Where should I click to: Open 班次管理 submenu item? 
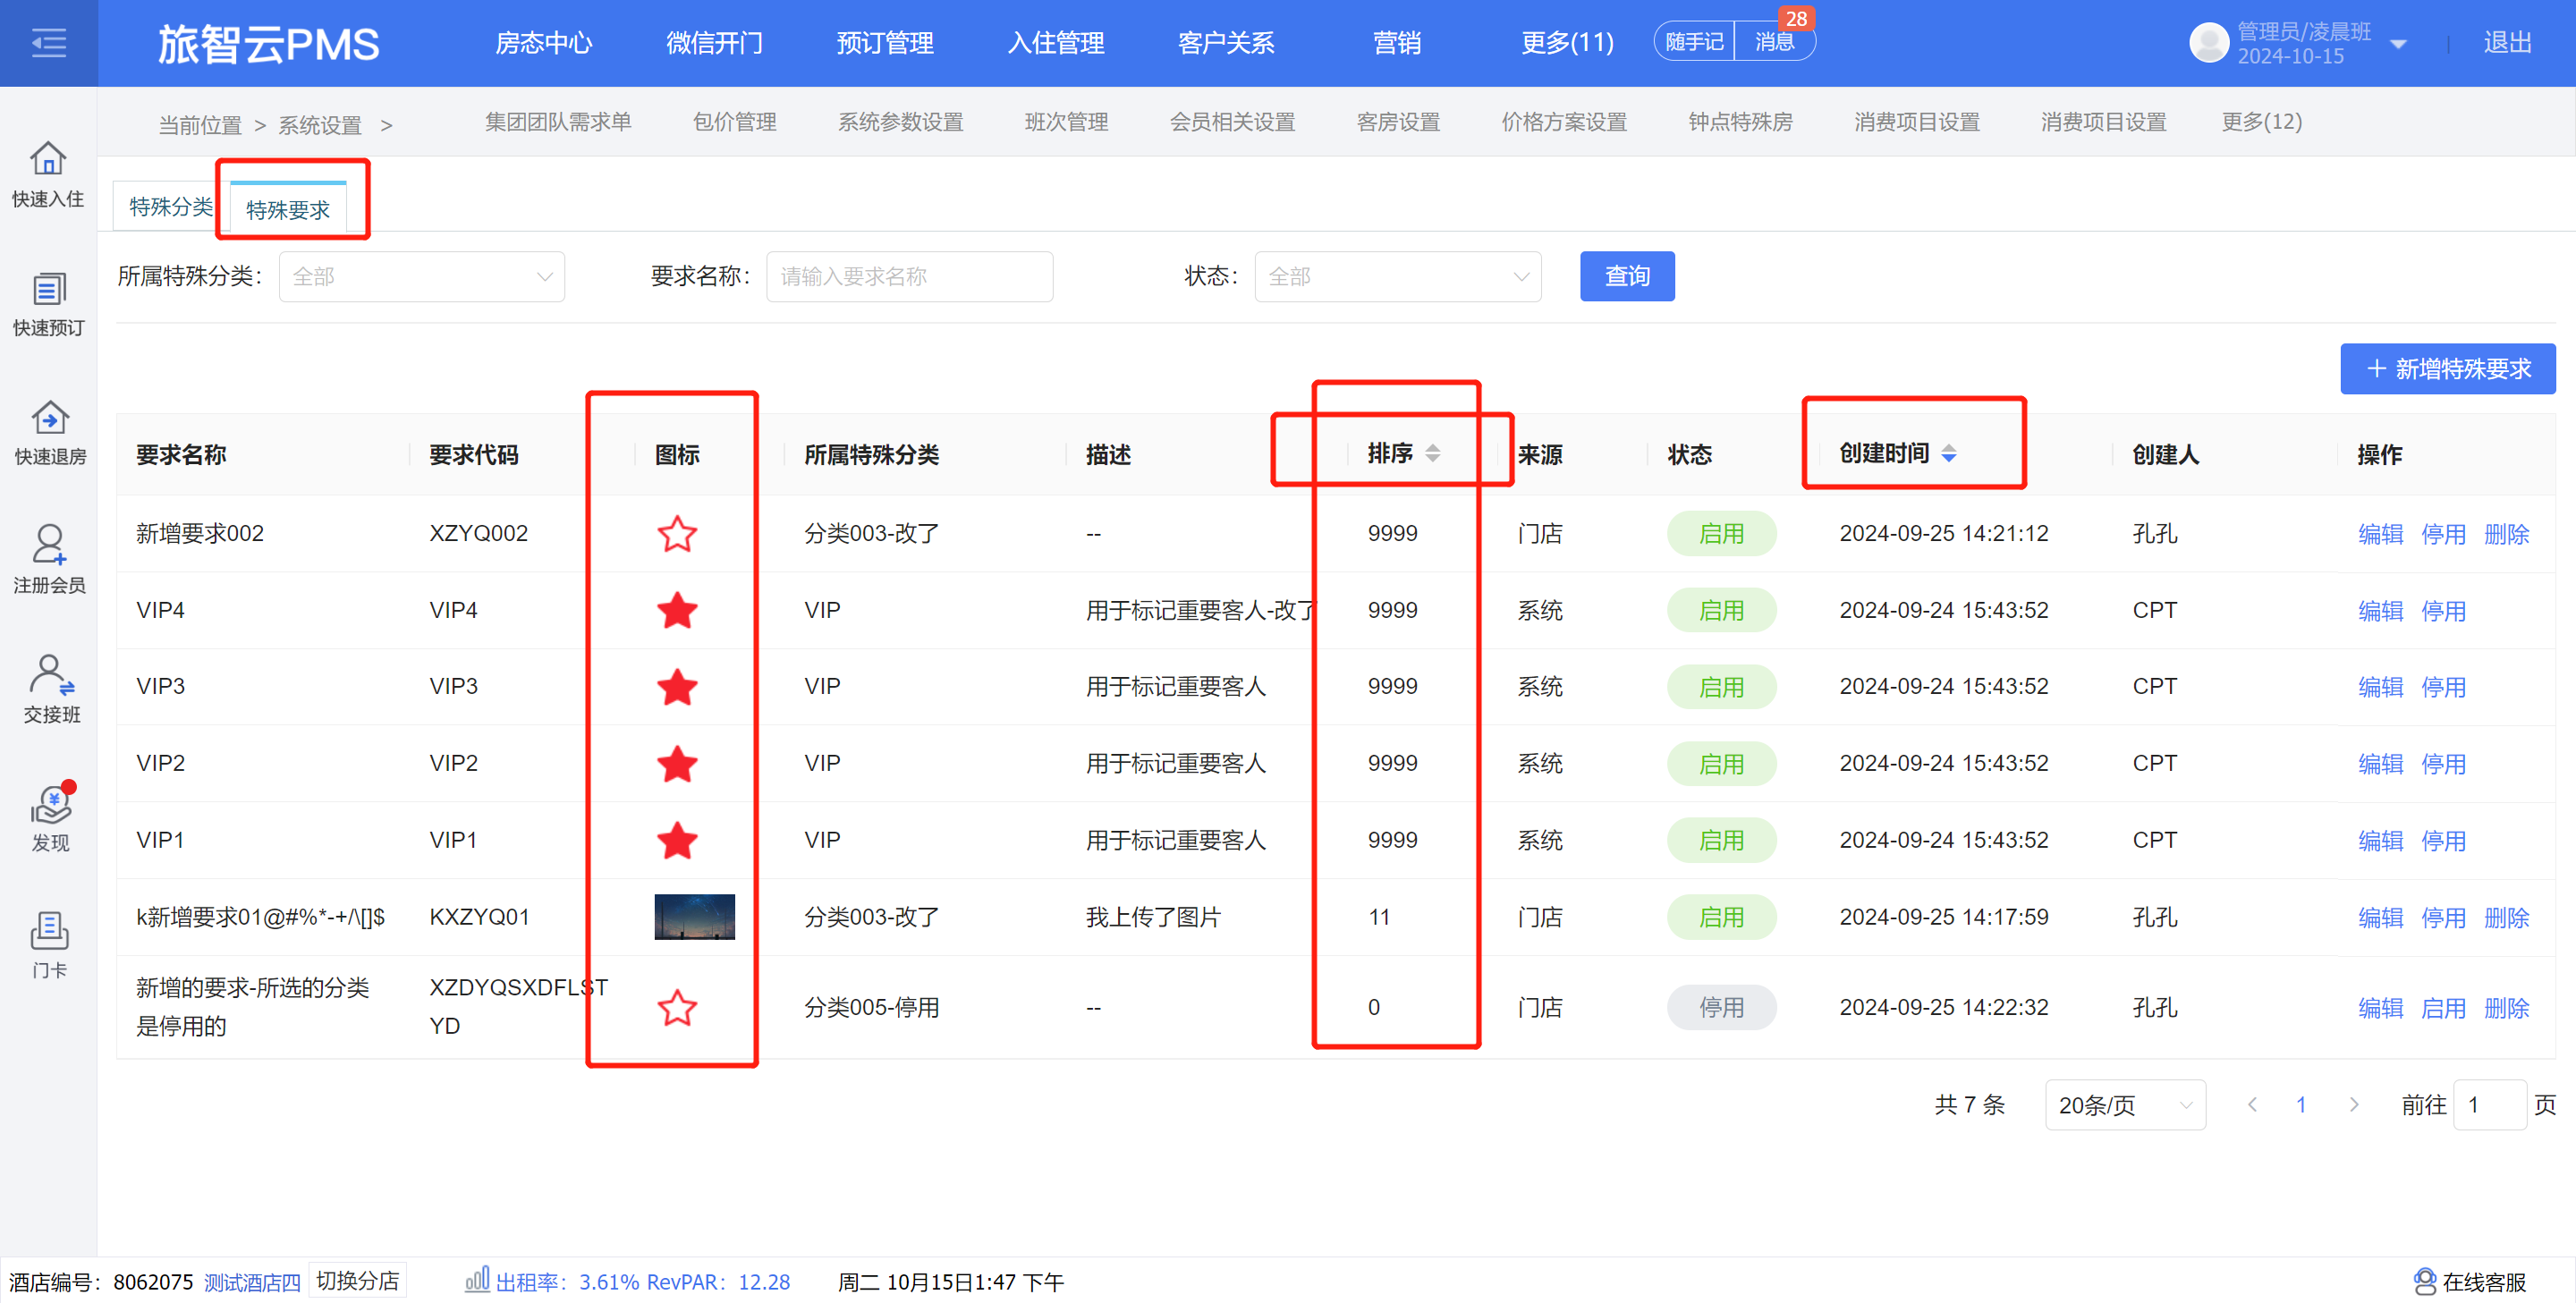point(1066,122)
